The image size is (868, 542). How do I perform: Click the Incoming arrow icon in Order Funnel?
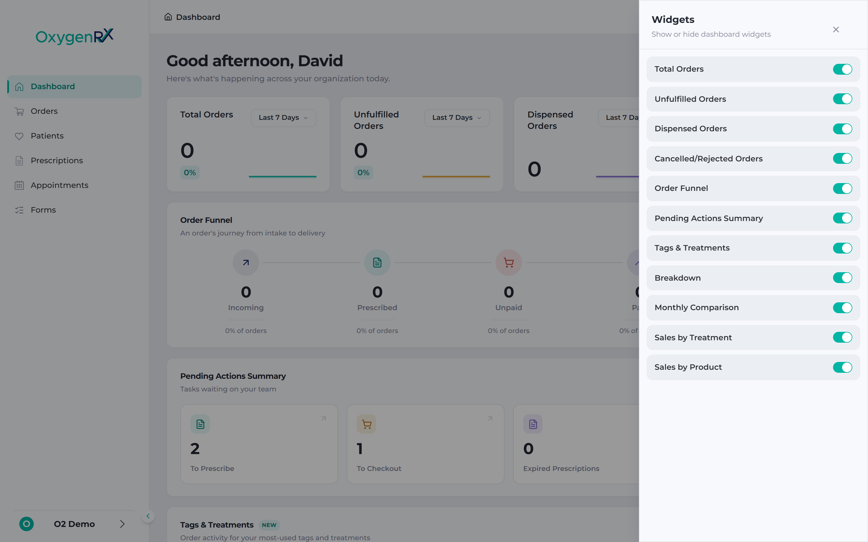(x=246, y=263)
